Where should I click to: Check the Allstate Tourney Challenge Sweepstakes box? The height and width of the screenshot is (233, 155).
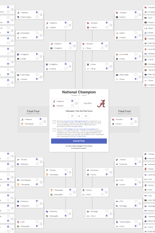pyautogui.click(x=54, y=130)
